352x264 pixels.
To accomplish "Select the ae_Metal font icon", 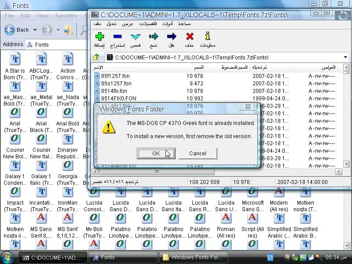I will (41, 86).
